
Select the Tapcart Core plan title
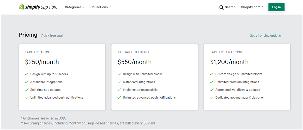38,52
